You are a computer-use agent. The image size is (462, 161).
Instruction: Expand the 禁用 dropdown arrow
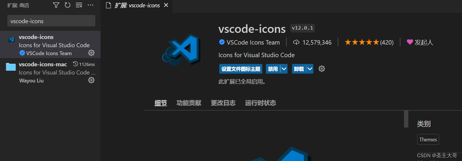pos(284,69)
